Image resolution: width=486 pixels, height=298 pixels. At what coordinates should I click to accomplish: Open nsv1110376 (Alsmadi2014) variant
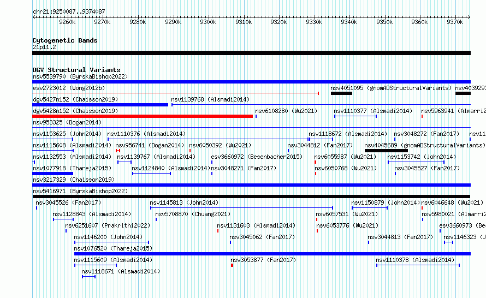(146, 134)
